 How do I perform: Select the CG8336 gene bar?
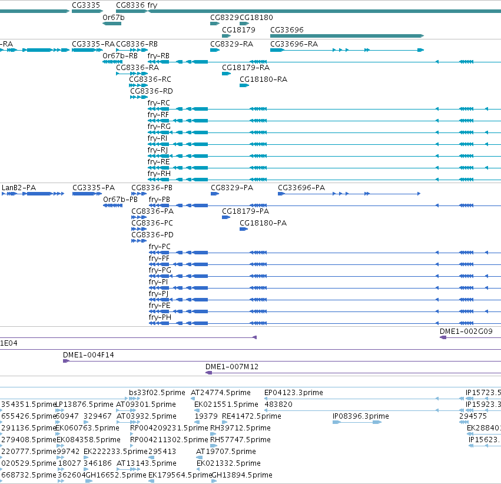(132, 11)
